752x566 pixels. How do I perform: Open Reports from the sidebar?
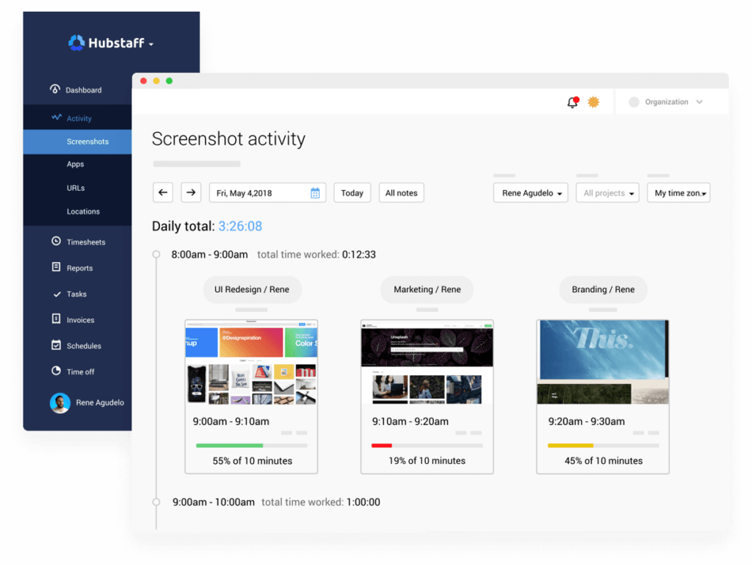79,268
